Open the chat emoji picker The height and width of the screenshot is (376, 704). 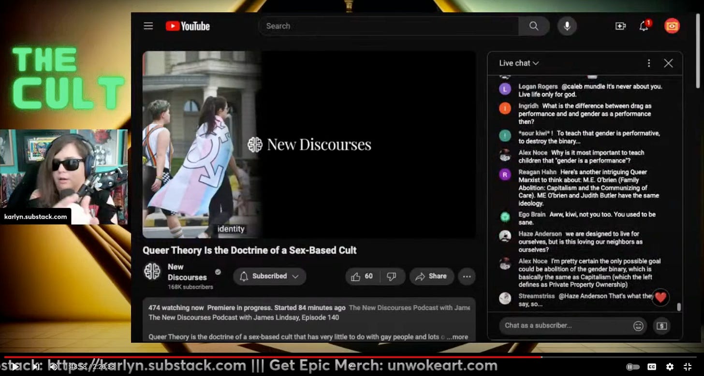click(x=638, y=326)
